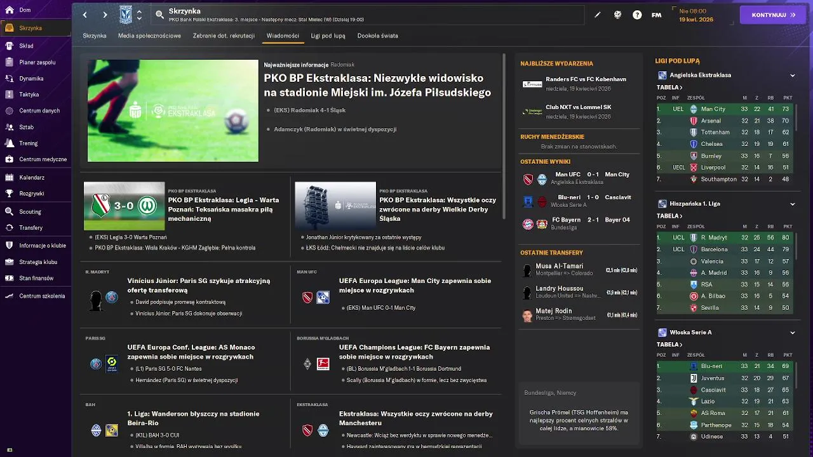Open Legia - Warta Poznań news story
The width and height of the screenshot is (813, 457).
(223, 209)
